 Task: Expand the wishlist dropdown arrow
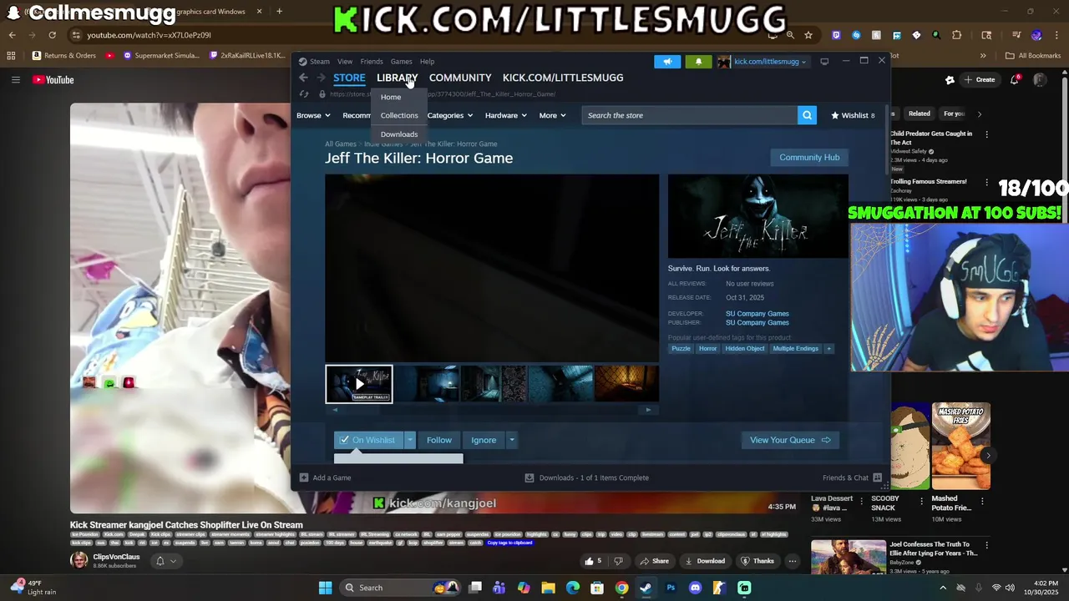(409, 440)
